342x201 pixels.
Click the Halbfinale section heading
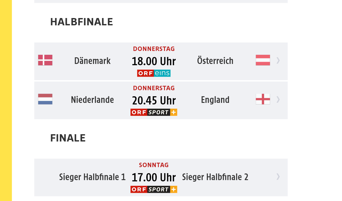pos(82,22)
